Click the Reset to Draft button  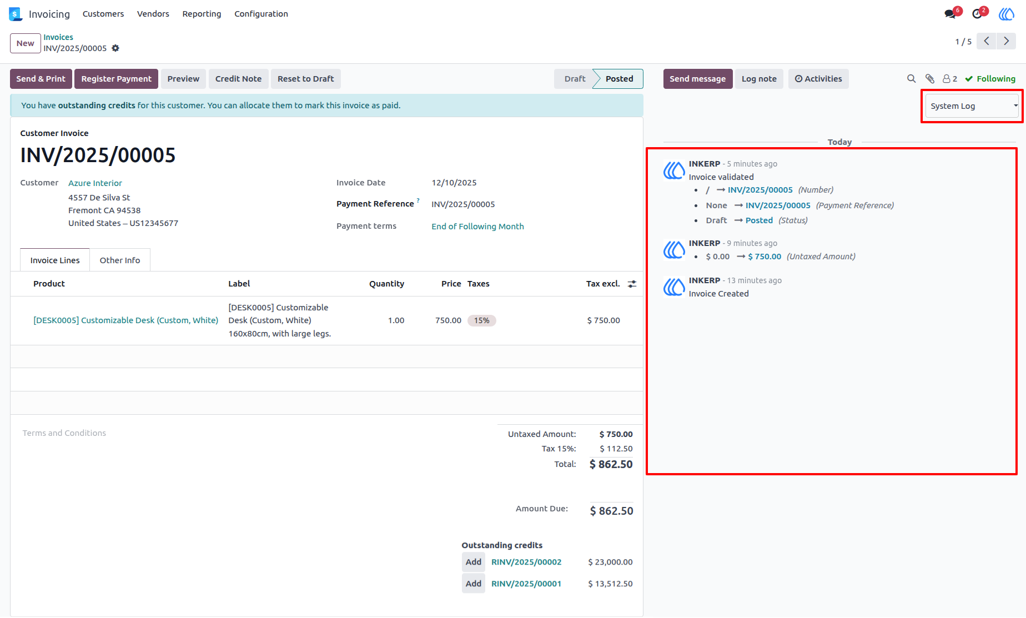[x=306, y=79]
